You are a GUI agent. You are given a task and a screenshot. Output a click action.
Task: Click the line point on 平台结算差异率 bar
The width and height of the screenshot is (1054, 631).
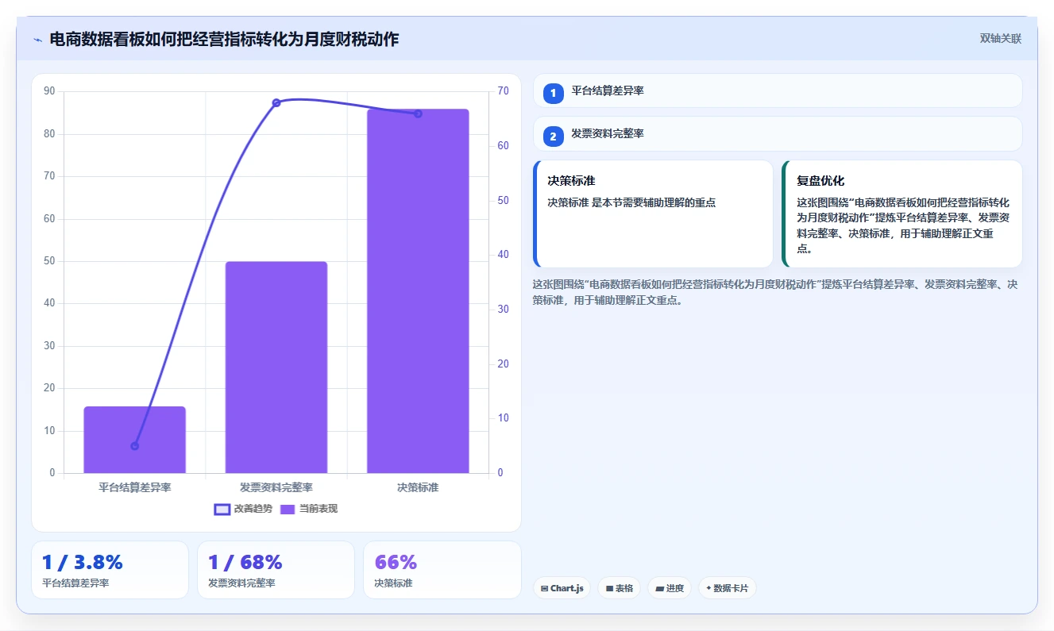[134, 446]
